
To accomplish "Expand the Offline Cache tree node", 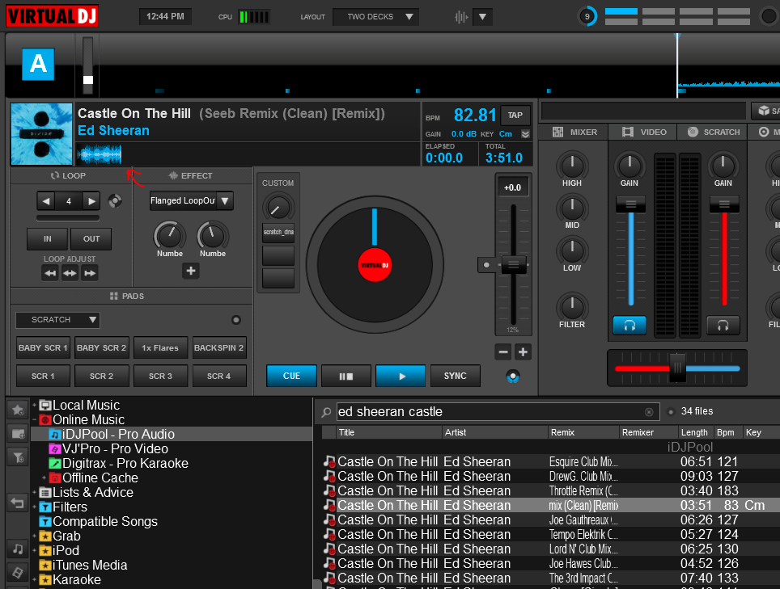I will [44, 478].
